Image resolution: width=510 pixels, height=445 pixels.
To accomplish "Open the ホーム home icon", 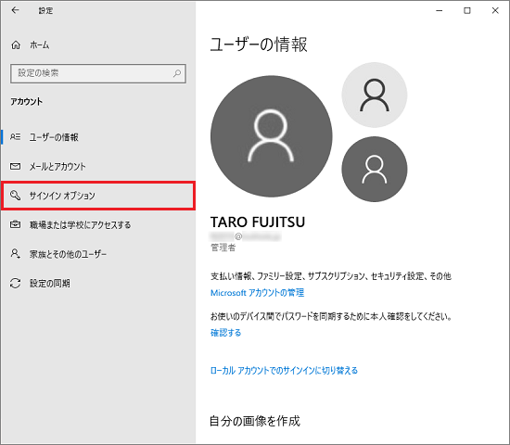I will click(16, 44).
